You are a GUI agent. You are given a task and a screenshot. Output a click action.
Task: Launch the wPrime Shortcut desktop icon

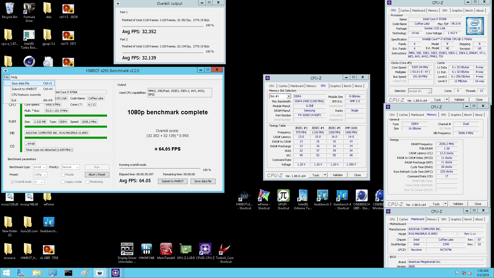point(264,199)
